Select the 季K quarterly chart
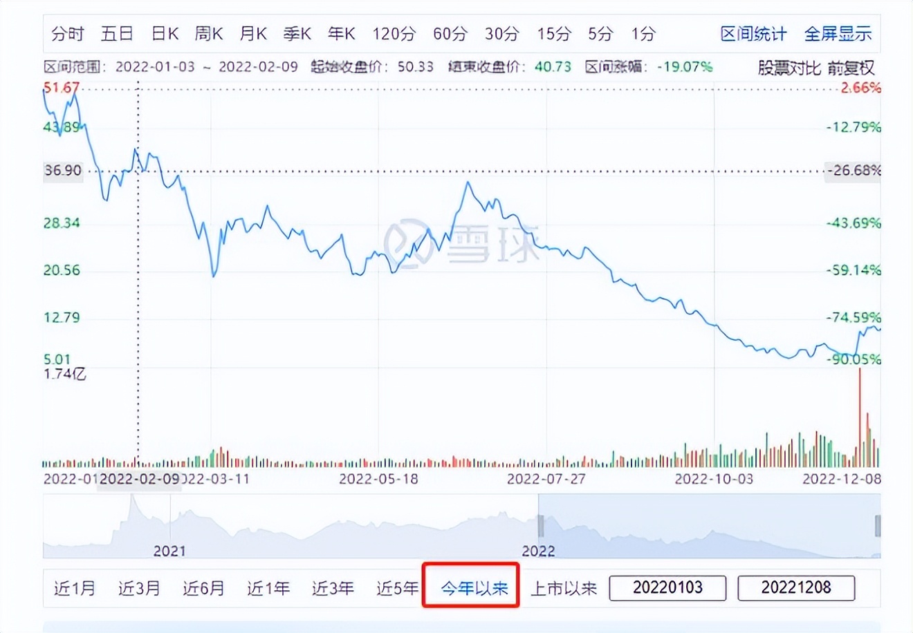 coord(297,33)
